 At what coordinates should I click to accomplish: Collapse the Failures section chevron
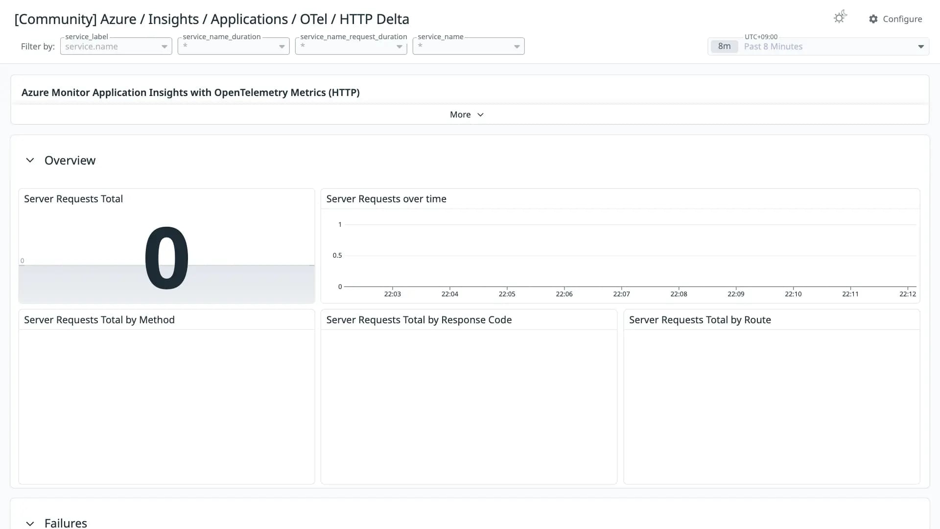(x=30, y=523)
